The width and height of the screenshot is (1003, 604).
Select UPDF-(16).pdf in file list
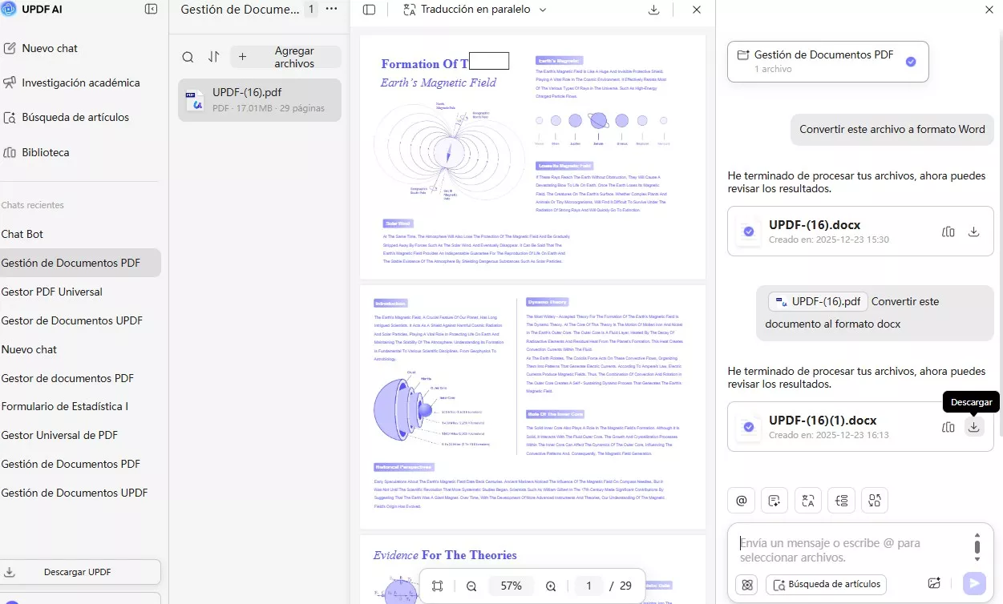coord(260,100)
